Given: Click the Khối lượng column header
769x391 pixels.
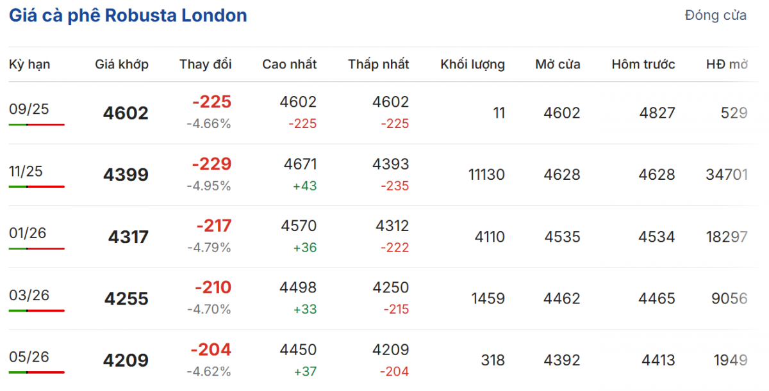Looking at the screenshot, I should (472, 64).
